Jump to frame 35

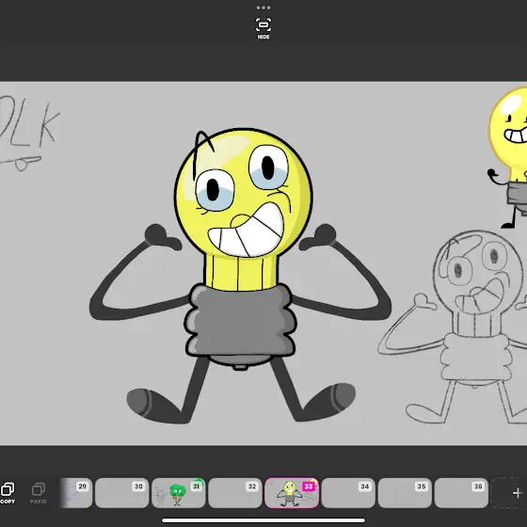[405, 493]
